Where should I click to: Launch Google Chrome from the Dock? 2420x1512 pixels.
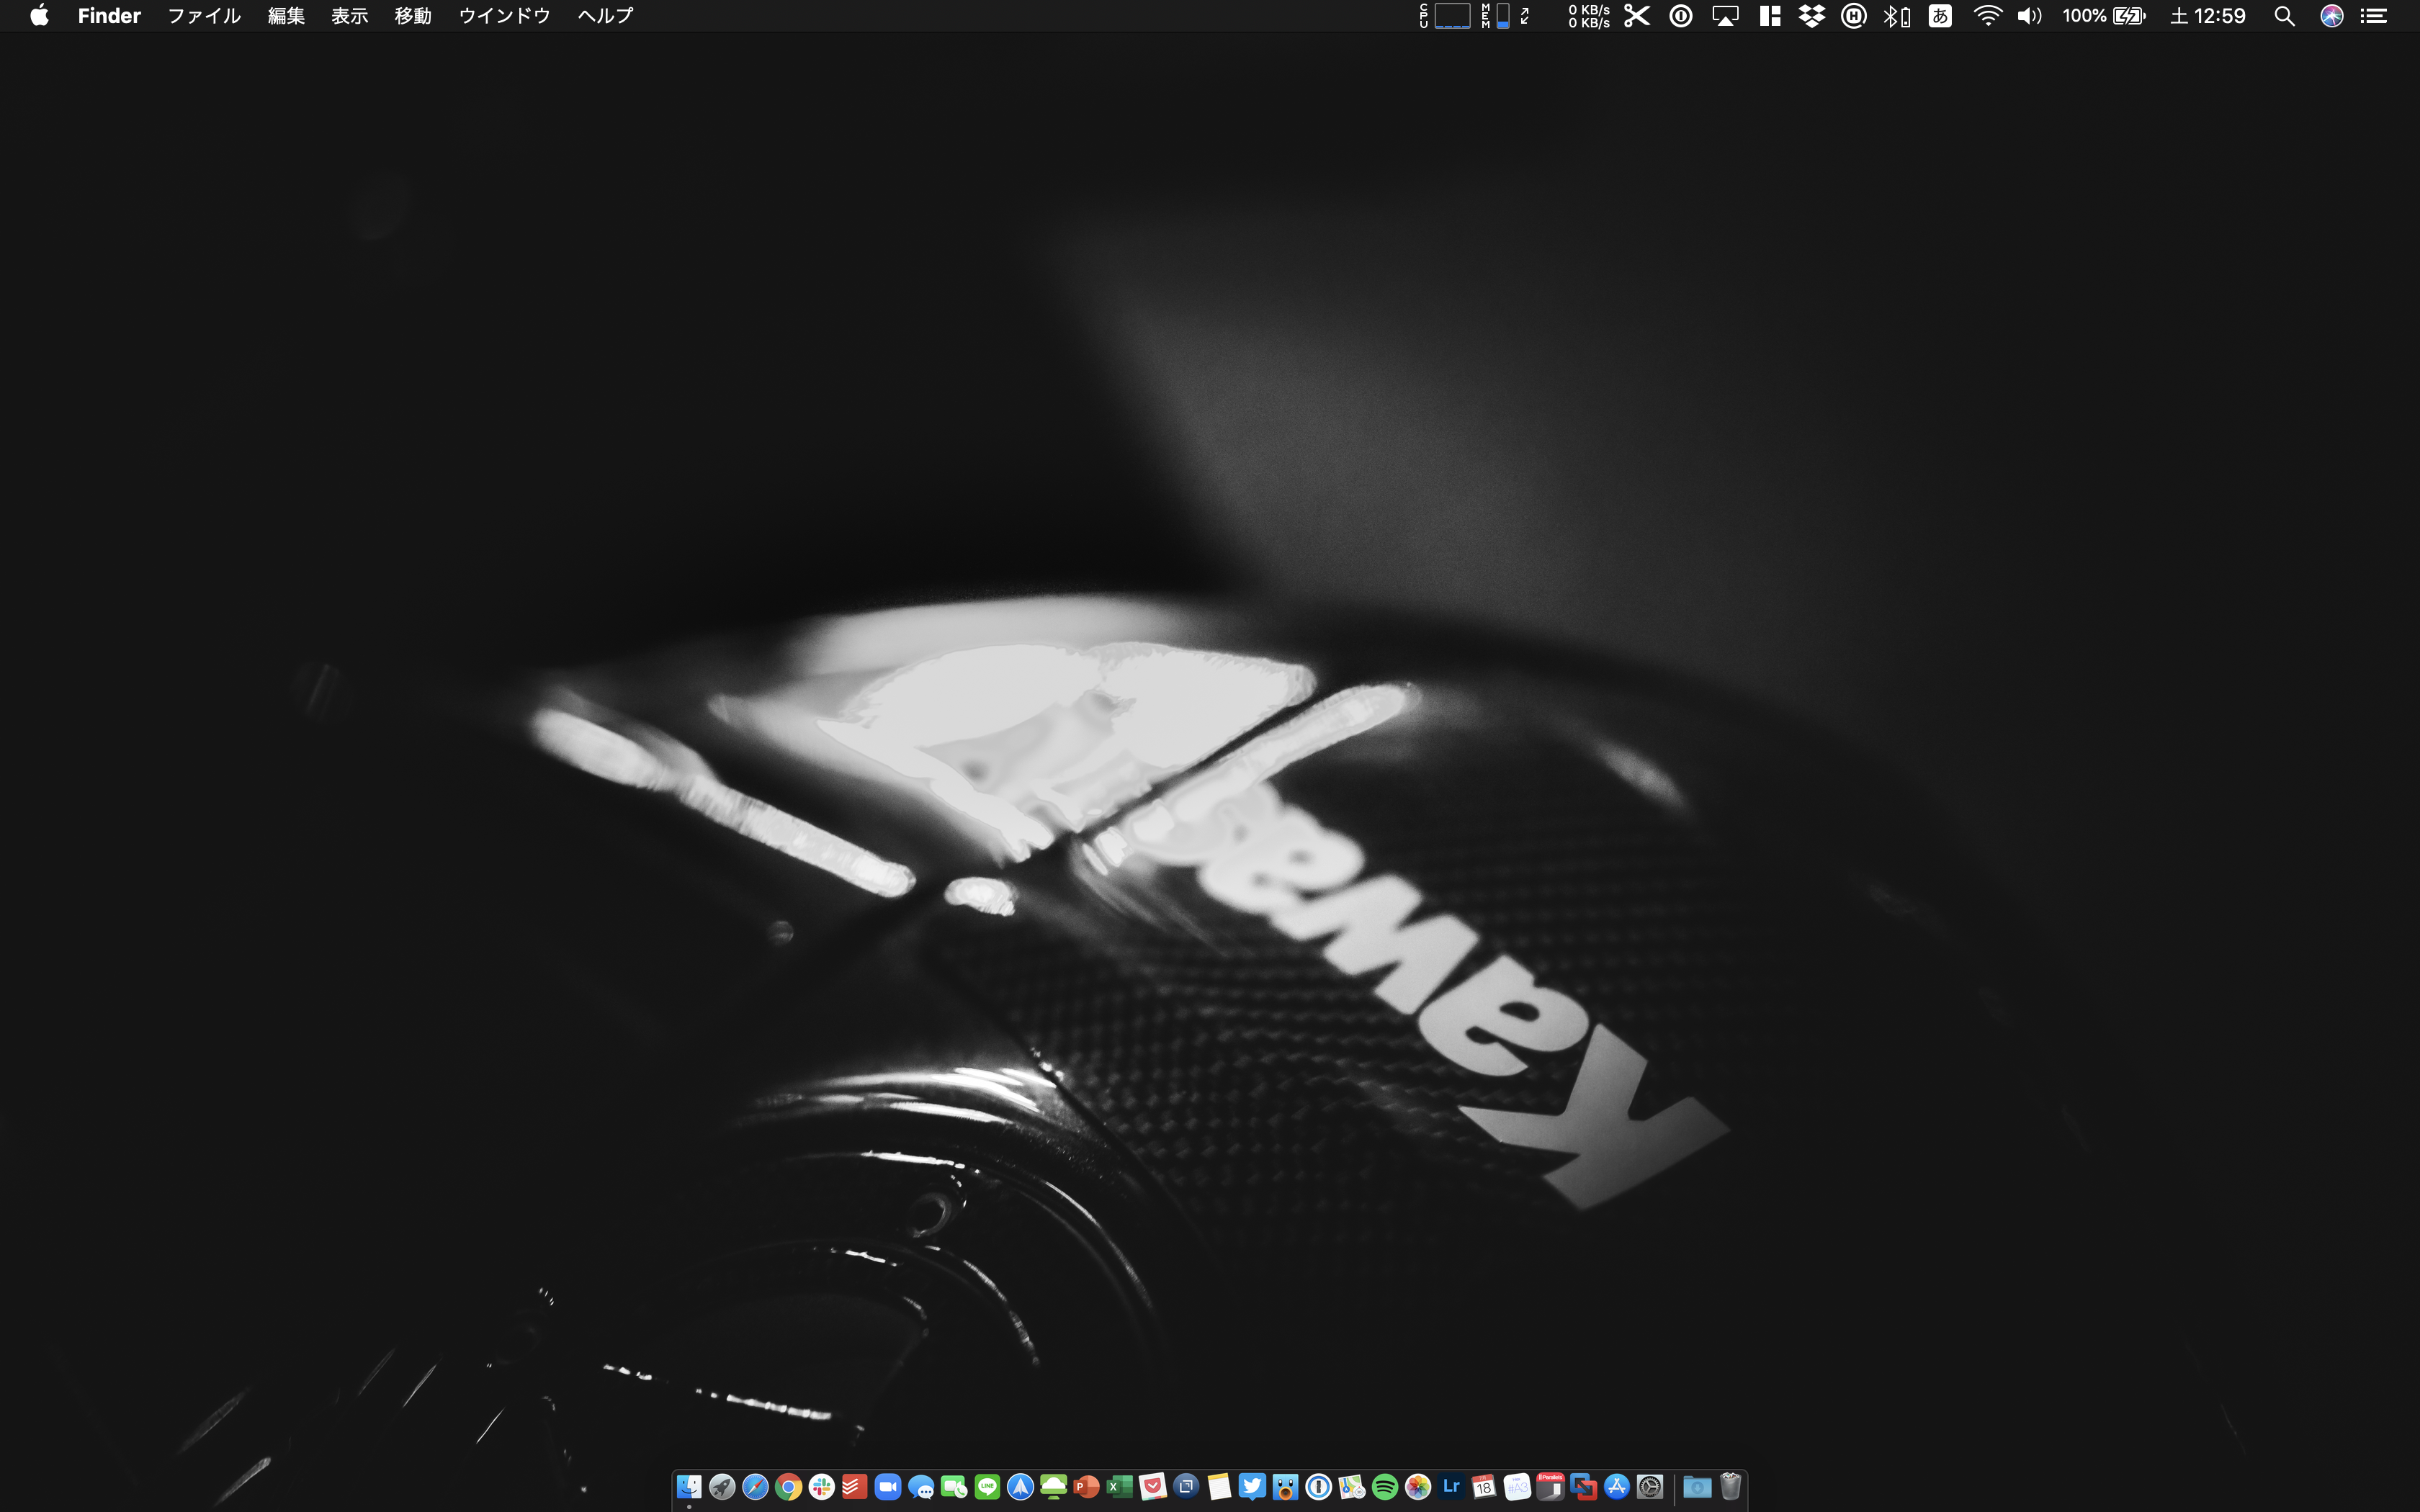pos(788,1487)
